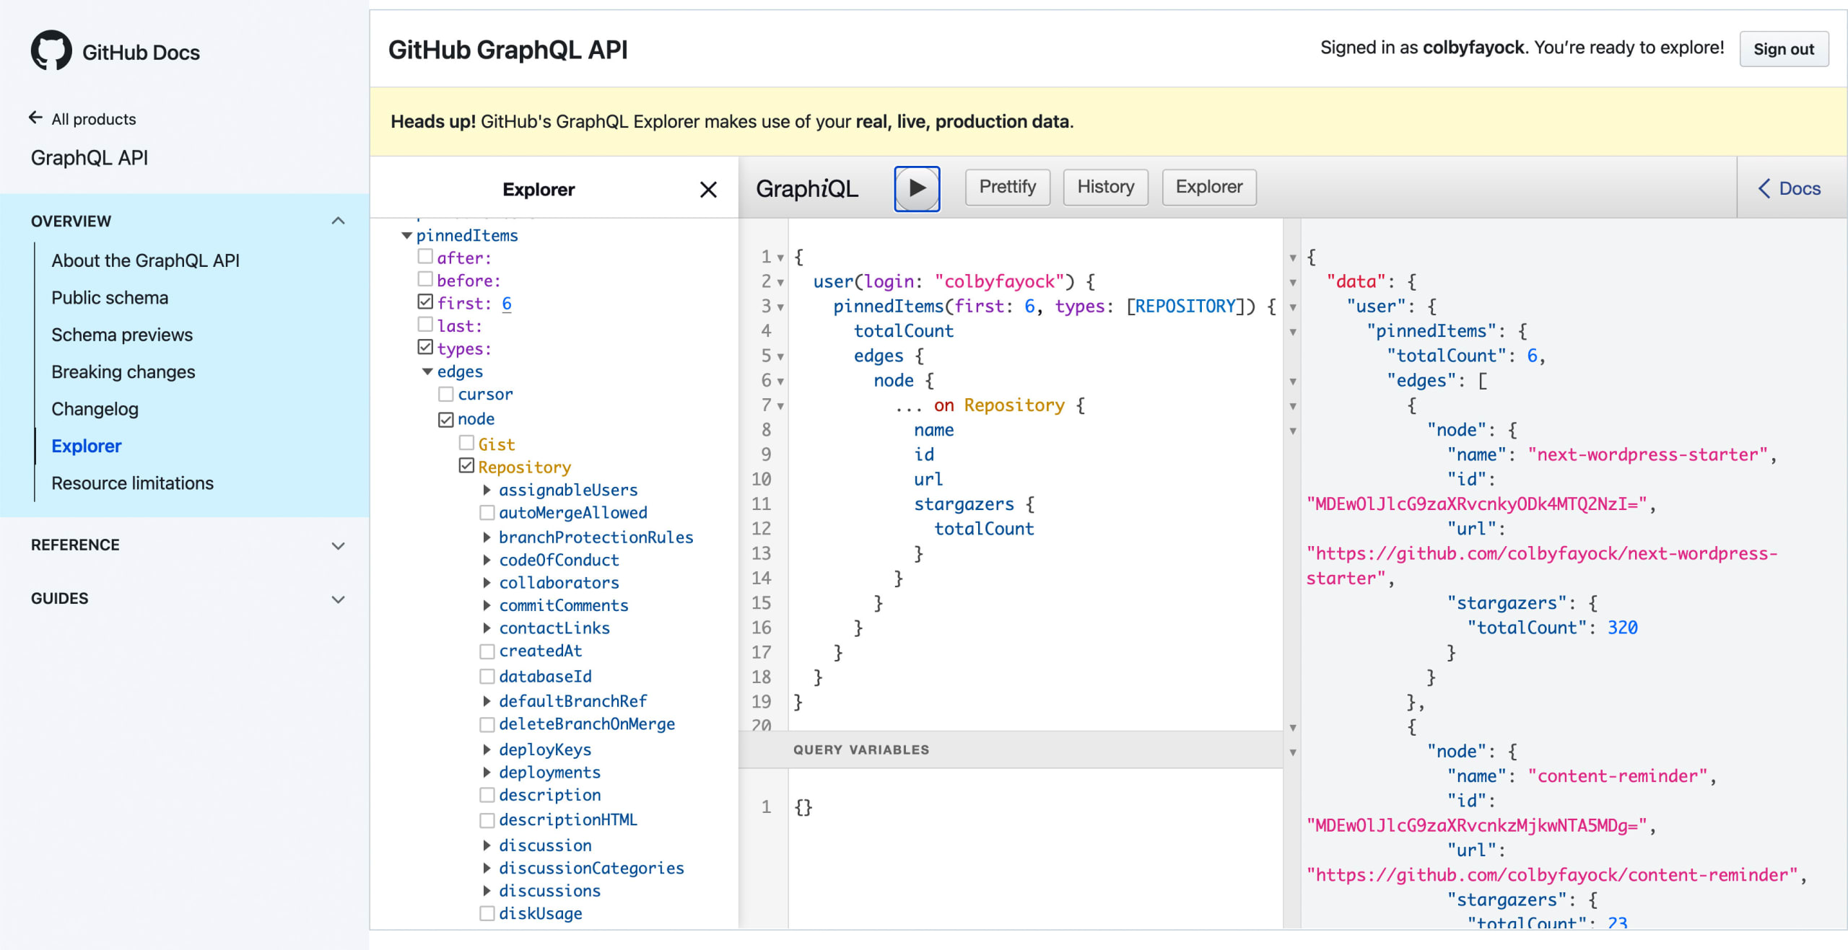Click the GraphQL API sidebar heading

[90, 158]
